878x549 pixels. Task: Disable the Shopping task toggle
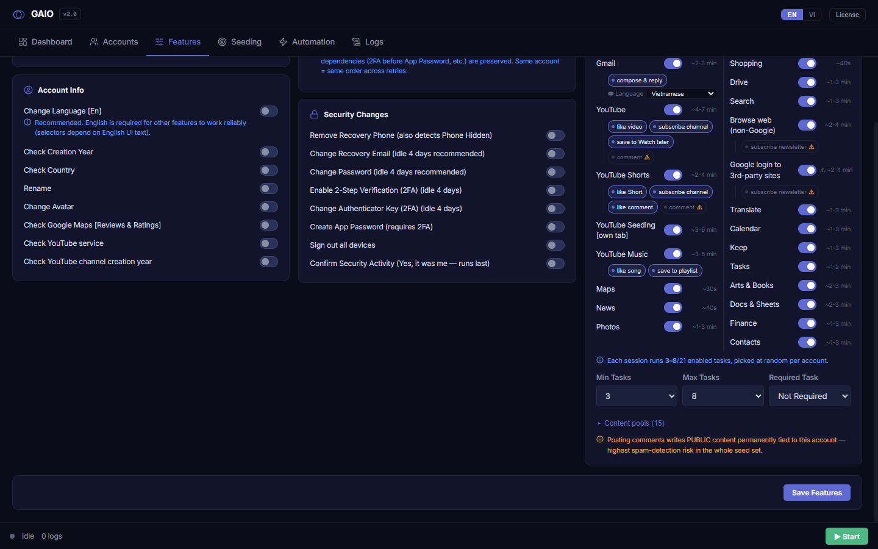point(807,63)
